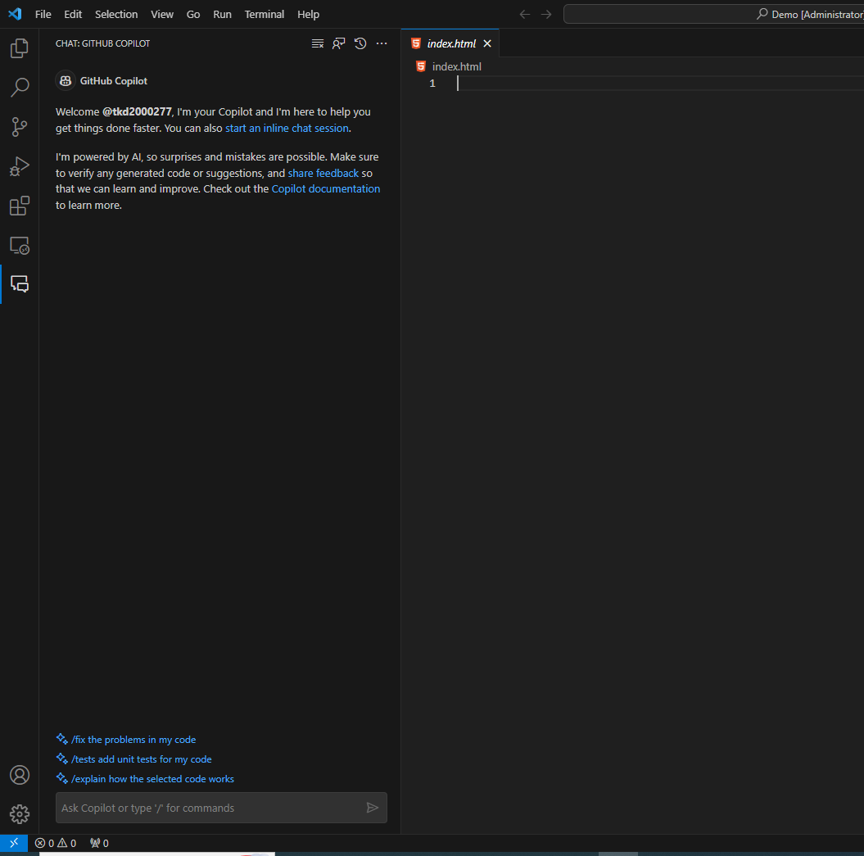Open the Explorer view in activity bar
This screenshot has height=856, width=864.
coord(20,48)
